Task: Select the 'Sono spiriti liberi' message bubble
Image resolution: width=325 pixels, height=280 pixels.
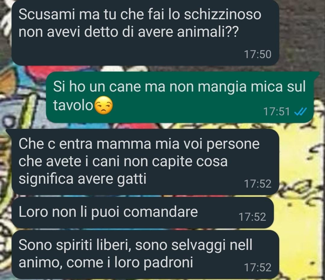Action: [x=145, y=254]
